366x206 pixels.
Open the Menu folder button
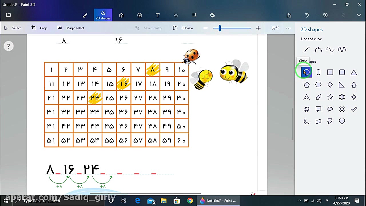point(8,15)
